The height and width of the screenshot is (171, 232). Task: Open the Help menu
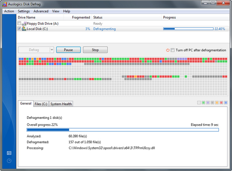(x=67, y=11)
